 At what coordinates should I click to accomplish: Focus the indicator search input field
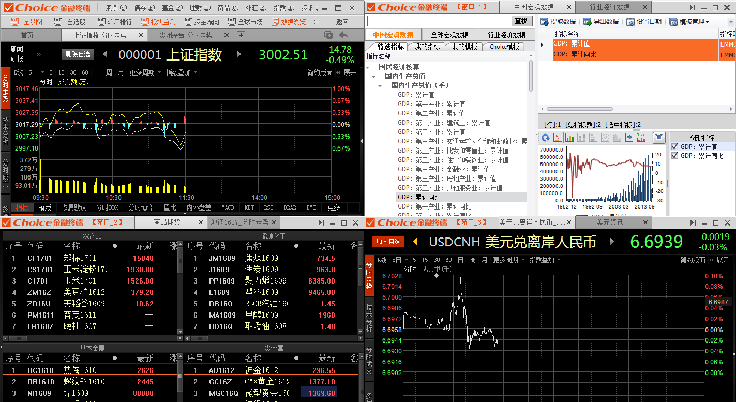pyautogui.click(x=439, y=21)
